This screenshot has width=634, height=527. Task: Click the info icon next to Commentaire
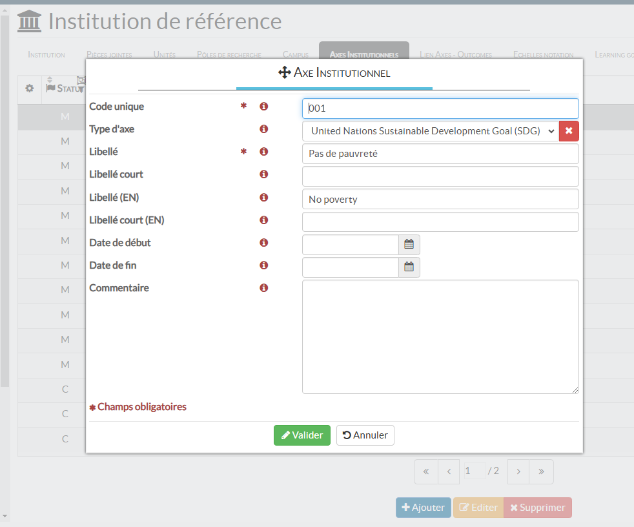(263, 288)
